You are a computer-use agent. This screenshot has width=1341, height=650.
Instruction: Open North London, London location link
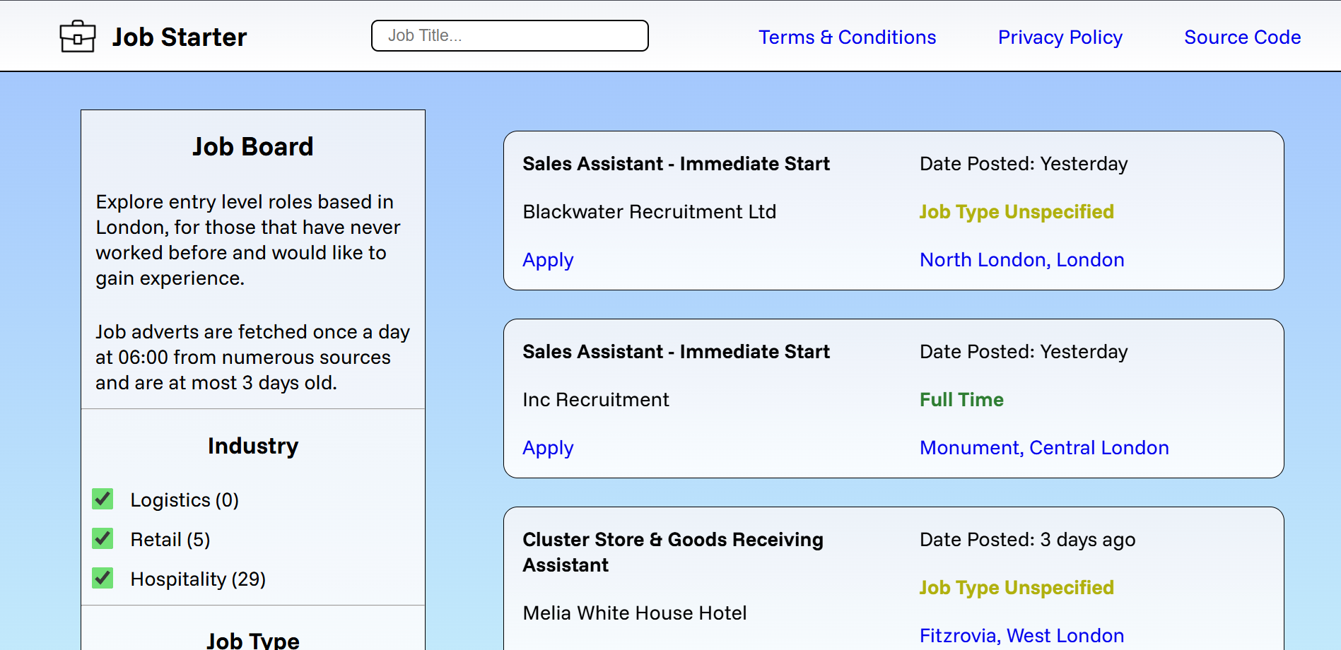click(1021, 260)
